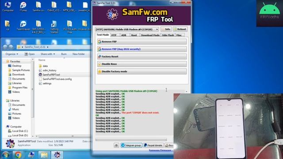Open the Computer desktop icon

(x=8, y=7)
